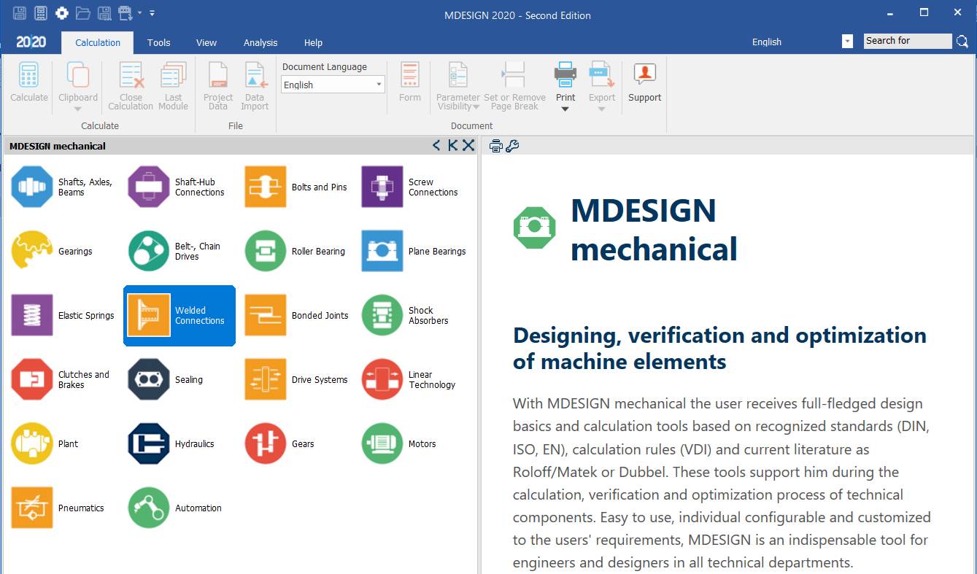The width and height of the screenshot is (977, 574).
Task: Click the printer icon above the document pane
Action: click(496, 146)
